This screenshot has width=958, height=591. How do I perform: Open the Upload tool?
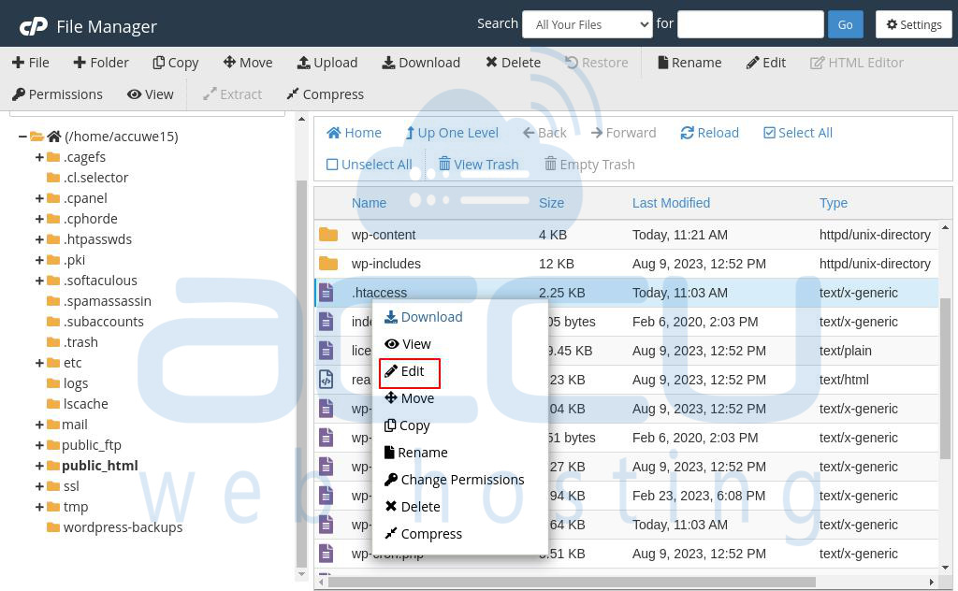[327, 63]
